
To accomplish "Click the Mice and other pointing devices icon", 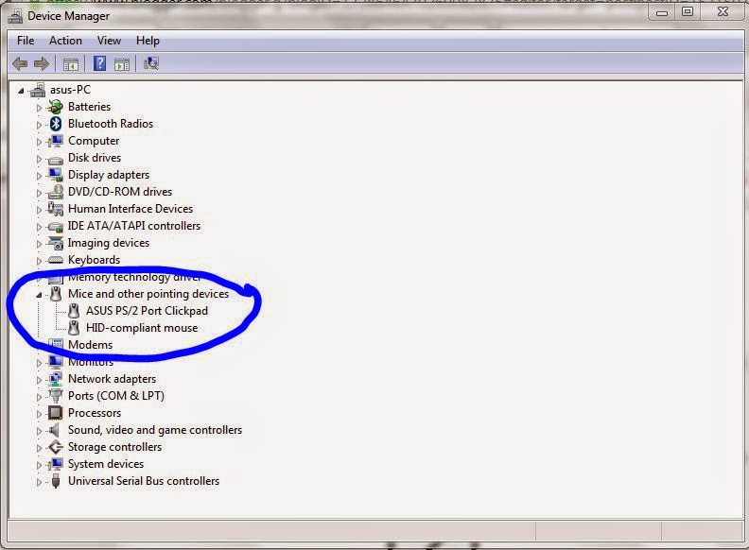I will click(56, 294).
